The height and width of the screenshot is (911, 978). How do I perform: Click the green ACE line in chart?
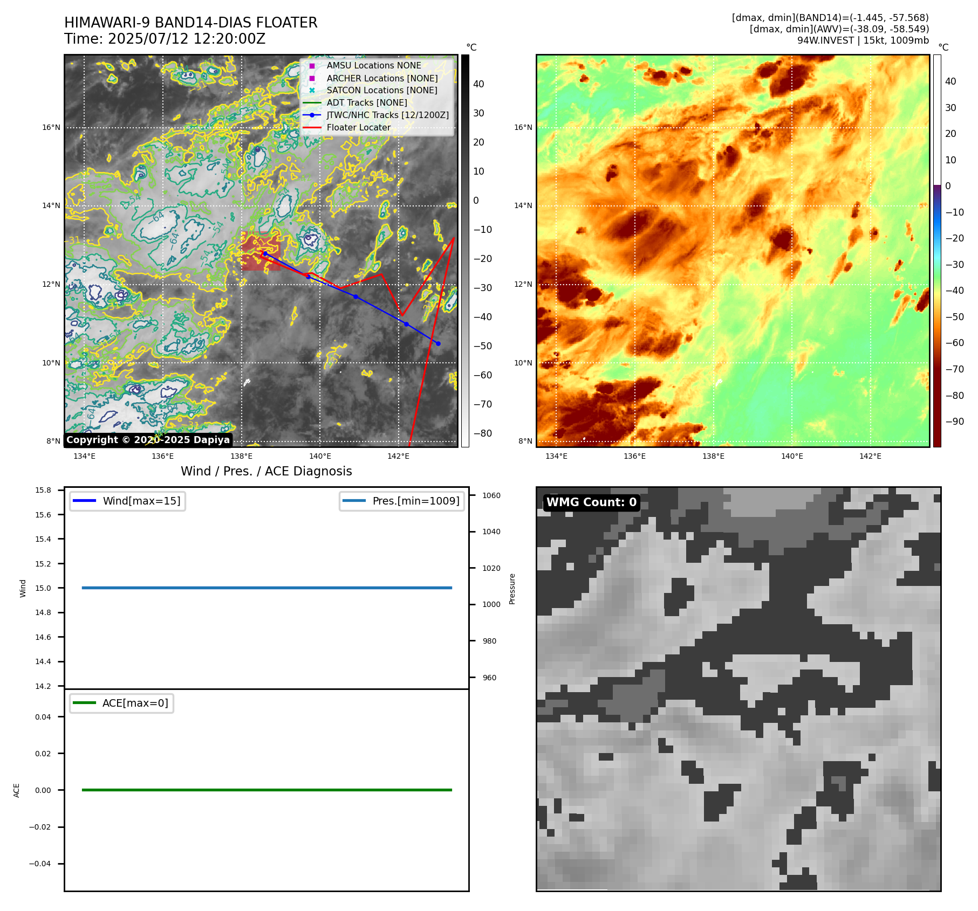(267, 790)
